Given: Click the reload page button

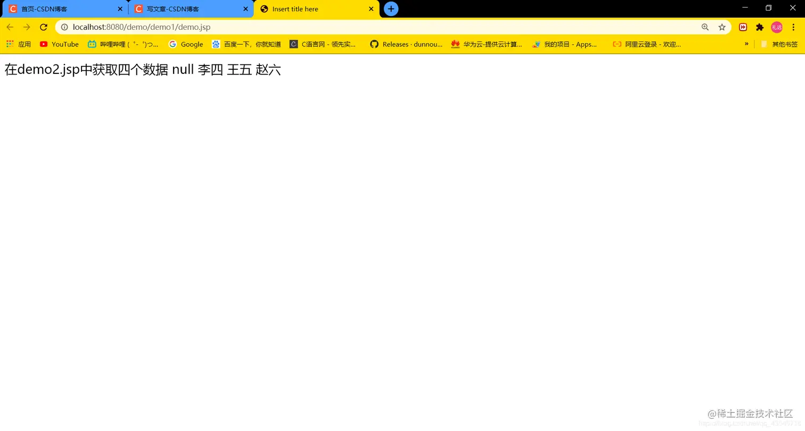Looking at the screenshot, I should pos(44,27).
